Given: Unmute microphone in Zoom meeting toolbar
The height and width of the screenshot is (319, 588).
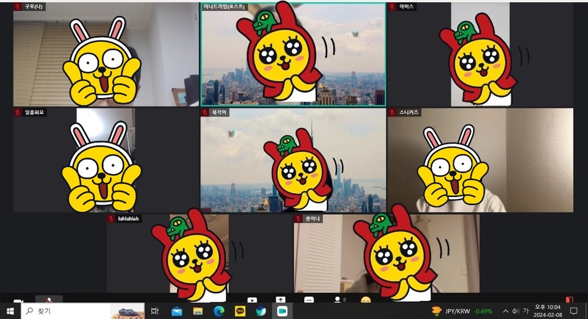Looking at the screenshot, I should (49, 300).
